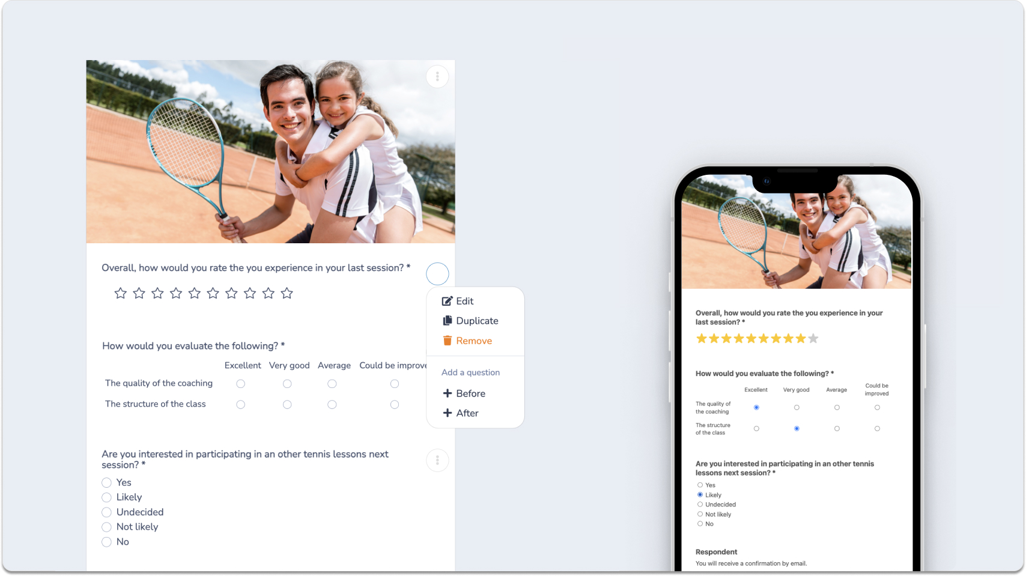The height and width of the screenshot is (576, 1026).
Task: Add a question After this one
Action: 461,413
